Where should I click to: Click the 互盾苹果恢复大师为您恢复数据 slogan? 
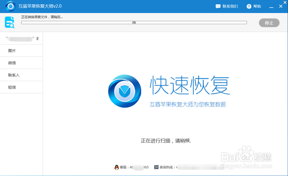click(x=188, y=105)
